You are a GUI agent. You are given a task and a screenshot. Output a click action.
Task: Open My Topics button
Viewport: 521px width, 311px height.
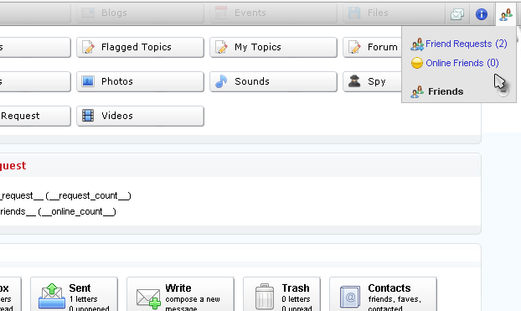pyautogui.click(x=273, y=47)
